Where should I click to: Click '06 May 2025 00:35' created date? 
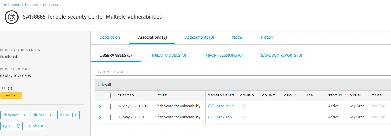click(x=133, y=117)
